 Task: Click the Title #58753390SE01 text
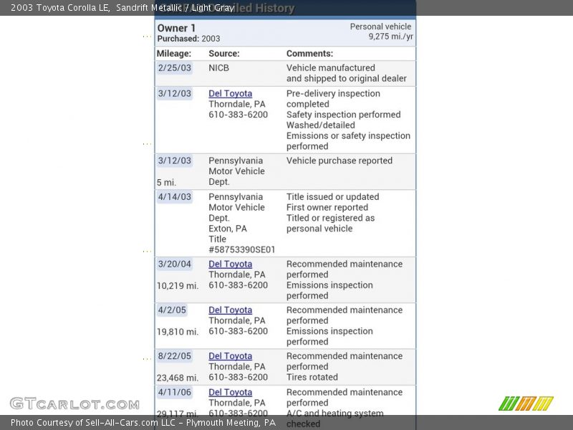tap(242, 244)
